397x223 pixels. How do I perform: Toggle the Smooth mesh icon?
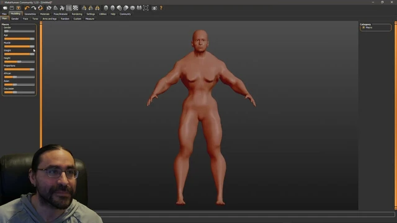[x=48, y=8]
